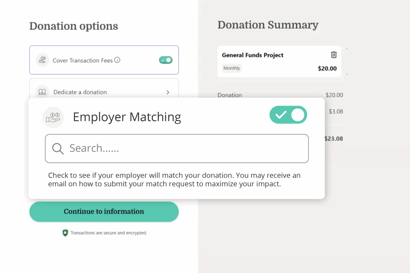Click inside the employer search field
The image size is (410, 273).
pyautogui.click(x=177, y=148)
